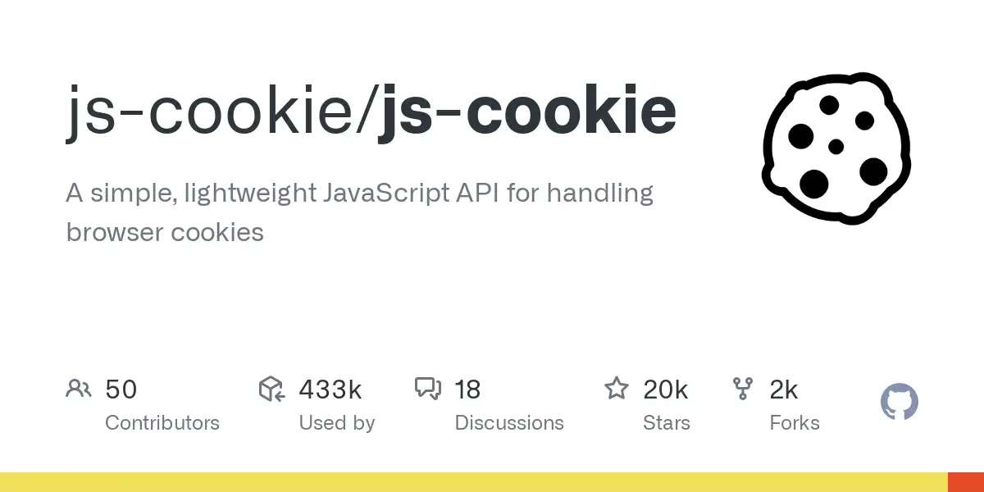This screenshot has height=492, width=984.
Task: Click the contributors people icon
Action: pos(78,389)
